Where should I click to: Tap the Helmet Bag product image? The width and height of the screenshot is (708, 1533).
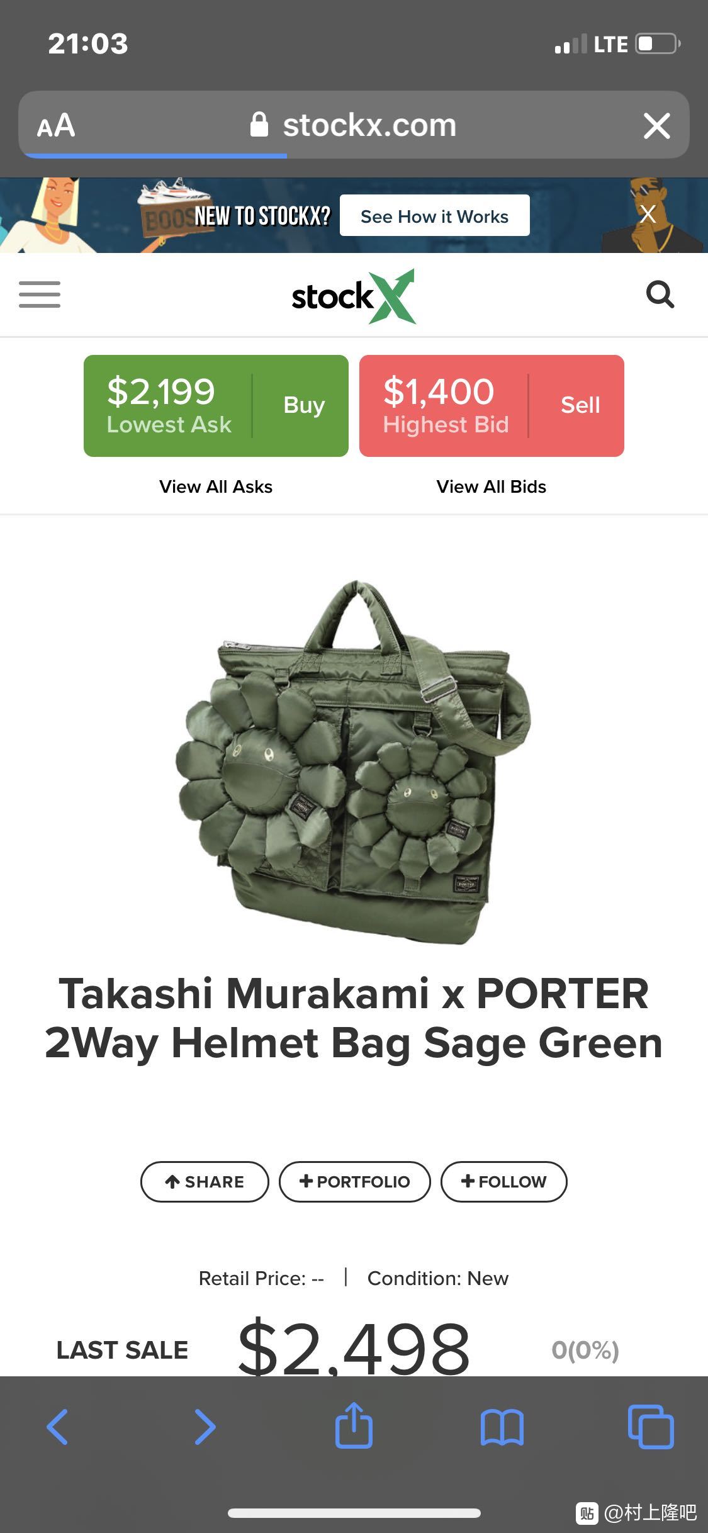[354, 761]
